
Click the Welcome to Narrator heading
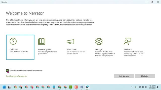tap(25, 13)
